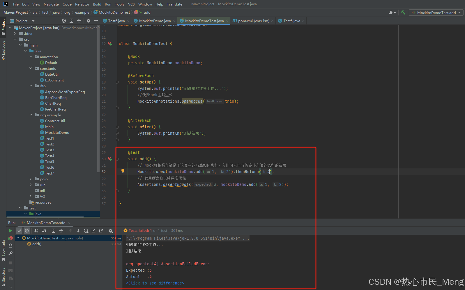Collapse all test results

click(61, 231)
